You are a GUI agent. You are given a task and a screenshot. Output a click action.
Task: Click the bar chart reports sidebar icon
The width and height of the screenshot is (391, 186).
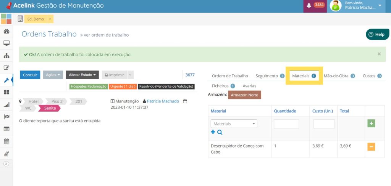pos(6,105)
